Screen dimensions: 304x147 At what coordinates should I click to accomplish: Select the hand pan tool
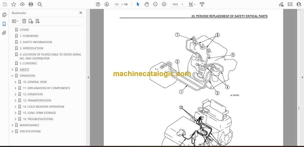pos(147,4)
